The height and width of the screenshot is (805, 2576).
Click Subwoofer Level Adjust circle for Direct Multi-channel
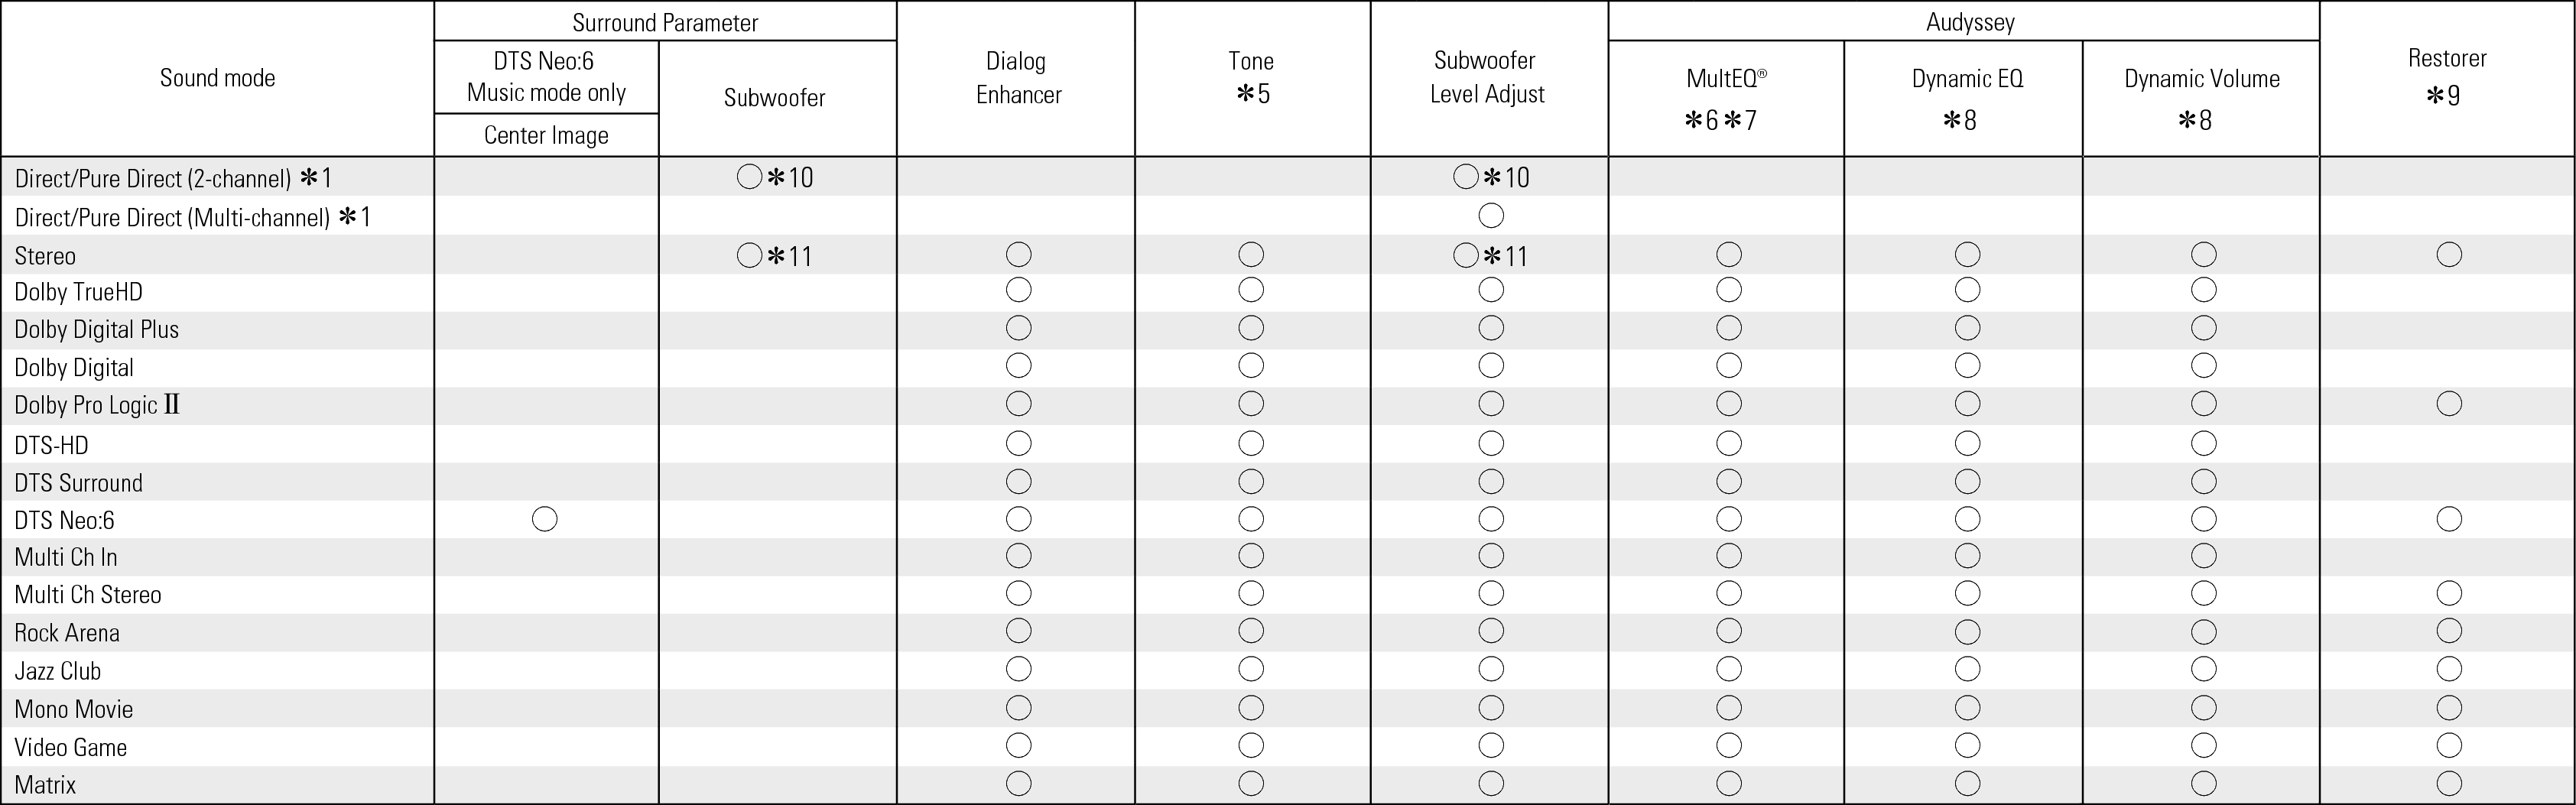tap(1491, 216)
